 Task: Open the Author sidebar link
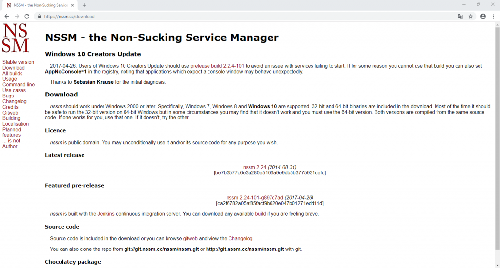coord(10,146)
